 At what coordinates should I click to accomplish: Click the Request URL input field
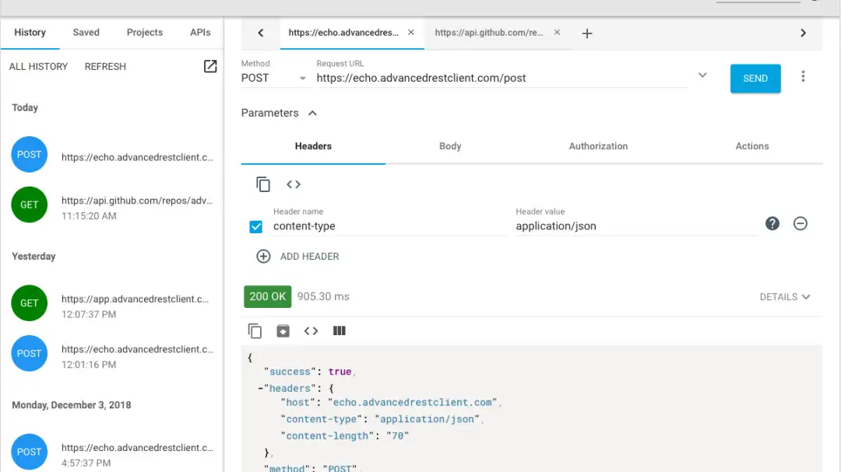(498, 78)
